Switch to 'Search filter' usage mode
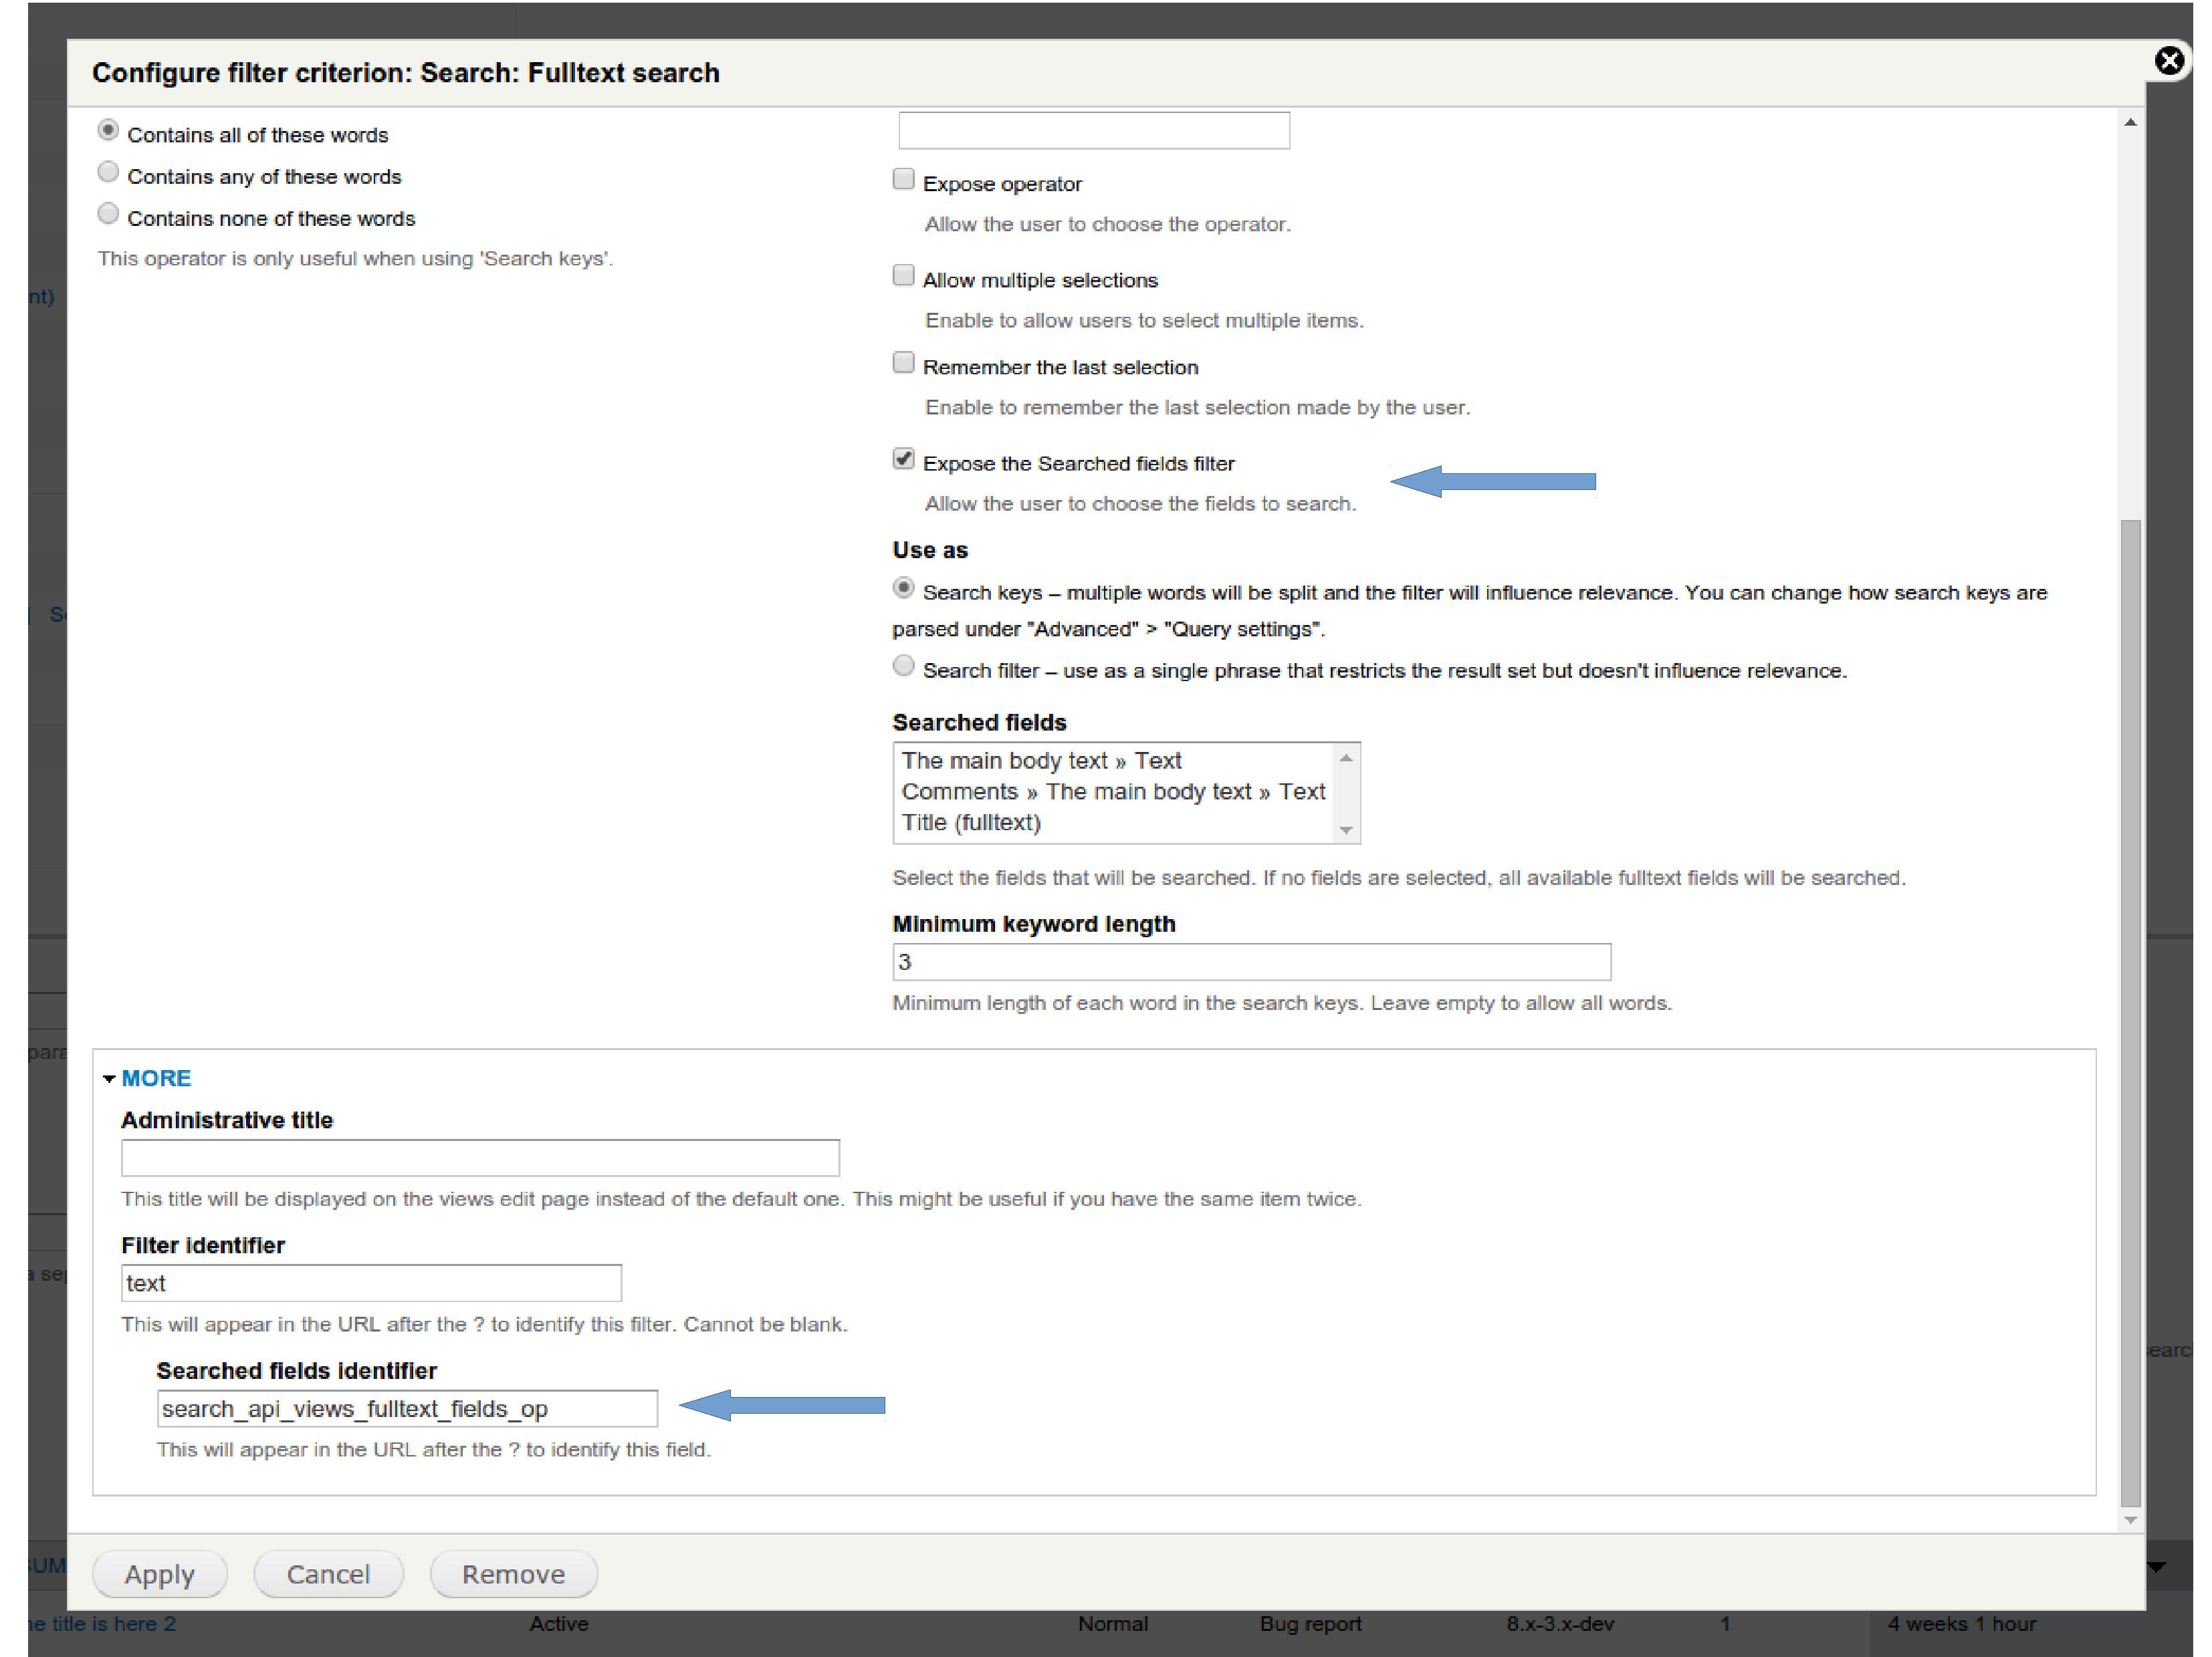The width and height of the screenshot is (2212, 1657). click(x=903, y=664)
